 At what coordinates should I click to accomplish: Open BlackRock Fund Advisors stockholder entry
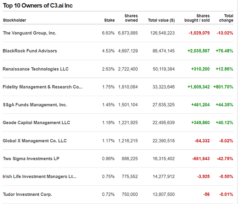(30, 51)
